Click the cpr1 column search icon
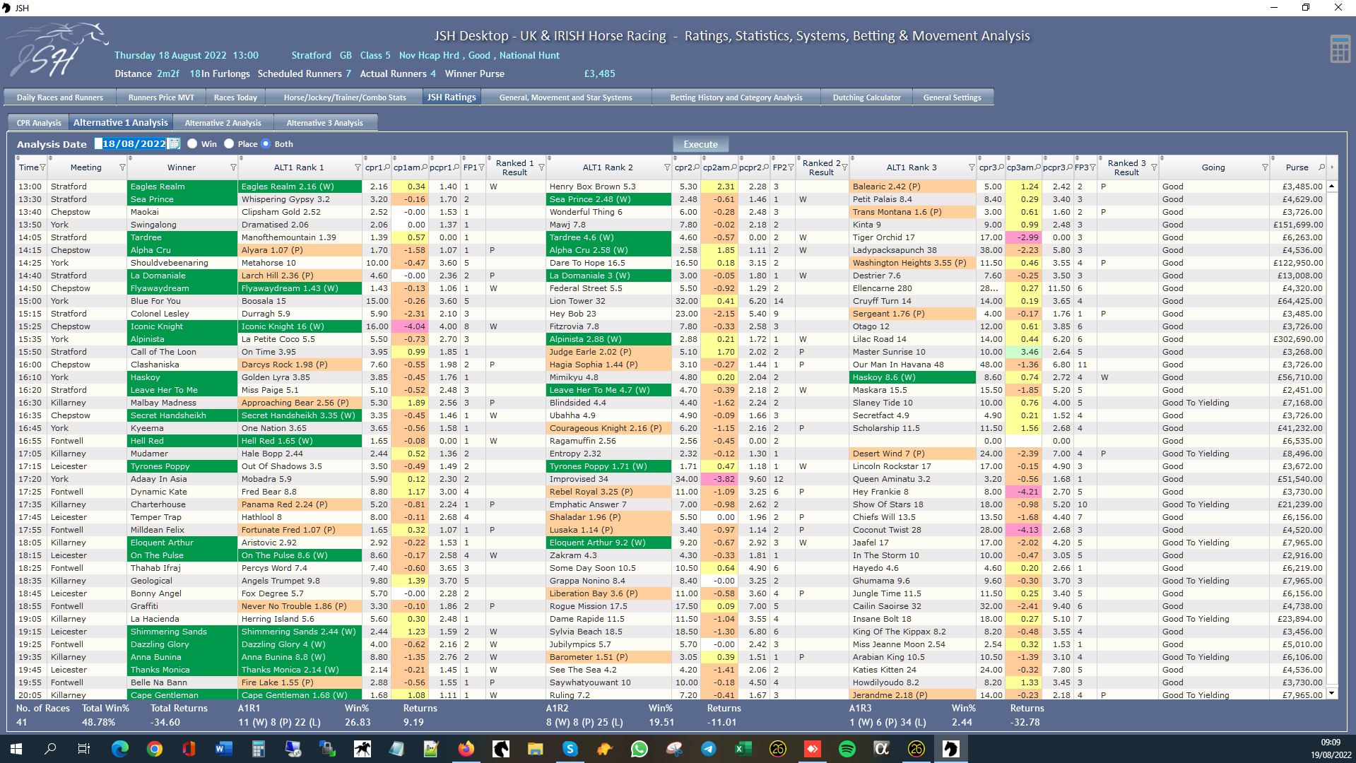This screenshot has height=763, width=1356. [x=387, y=167]
